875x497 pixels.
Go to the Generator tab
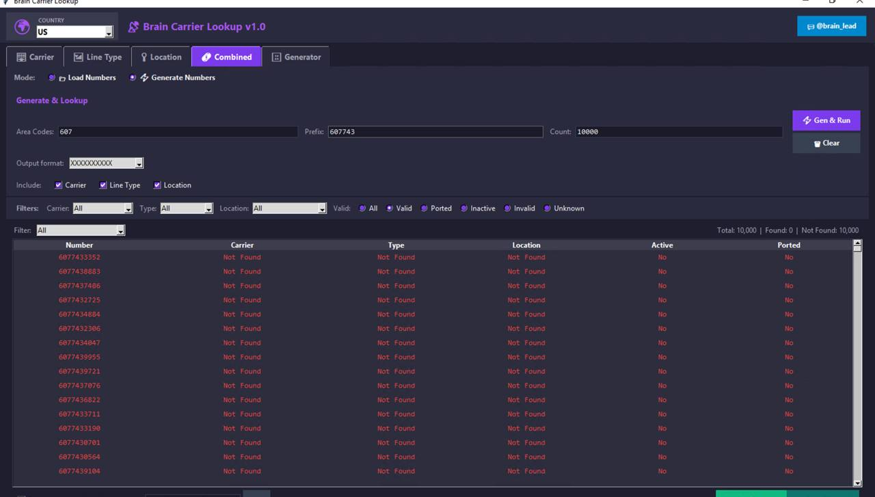pos(296,57)
